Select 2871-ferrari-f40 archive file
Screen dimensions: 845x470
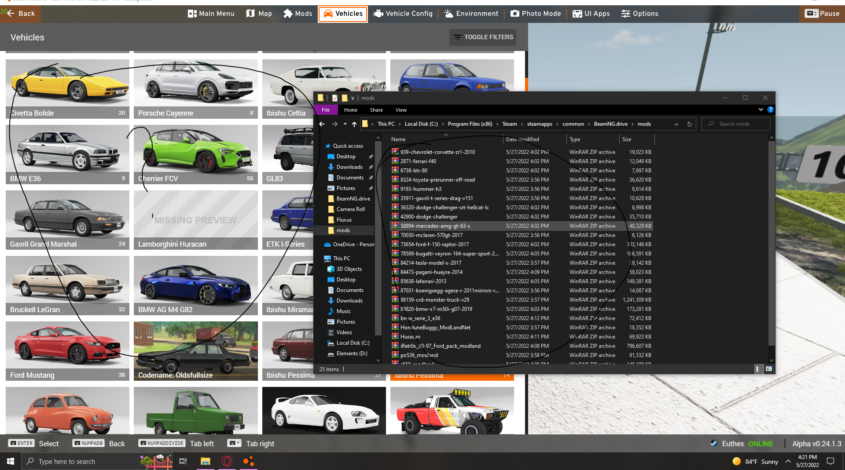[522, 161]
